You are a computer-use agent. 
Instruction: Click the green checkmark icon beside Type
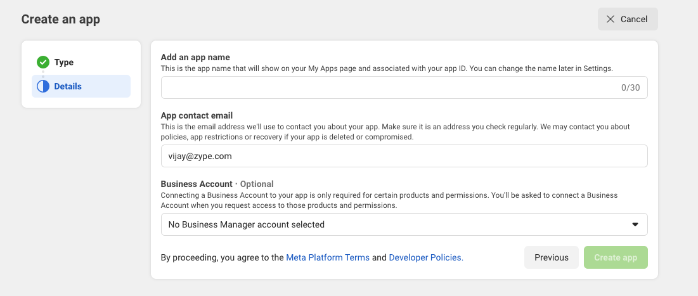tap(43, 62)
